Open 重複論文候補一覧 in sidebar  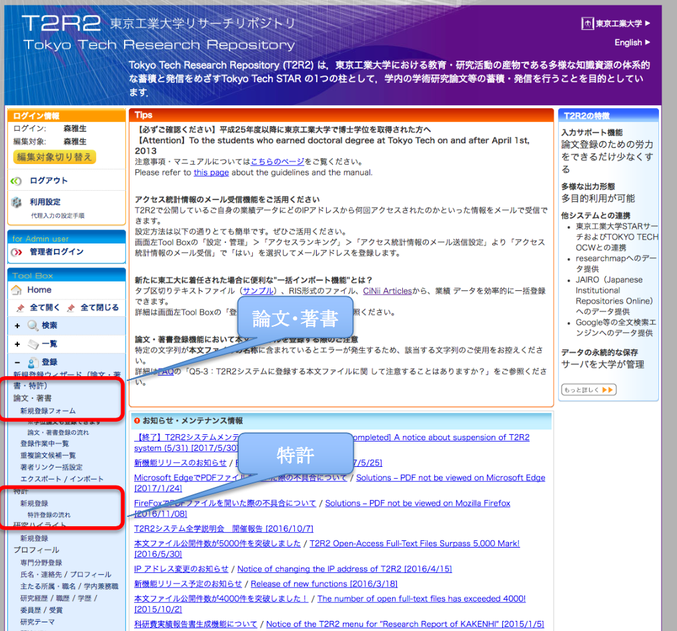click(48, 455)
